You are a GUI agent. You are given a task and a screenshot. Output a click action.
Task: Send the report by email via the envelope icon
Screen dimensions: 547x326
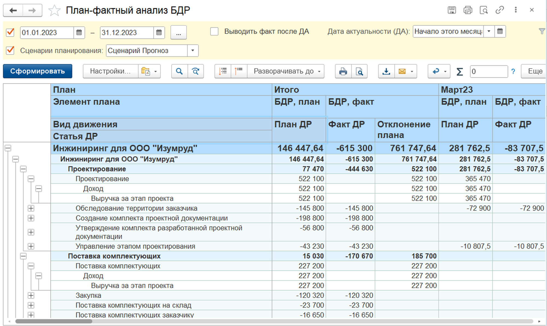click(402, 71)
